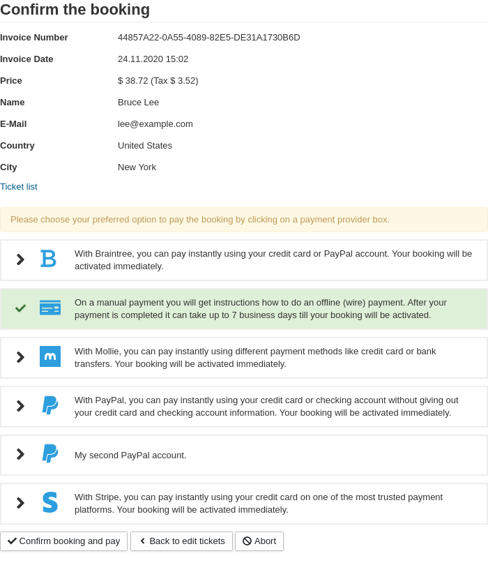
Task: Click the Mollie logo icon
Action: click(50, 356)
